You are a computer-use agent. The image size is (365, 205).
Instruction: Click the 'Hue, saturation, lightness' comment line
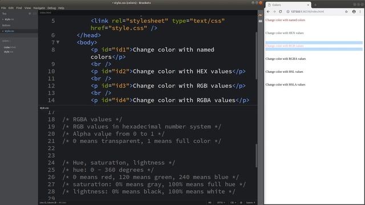pos(119,163)
